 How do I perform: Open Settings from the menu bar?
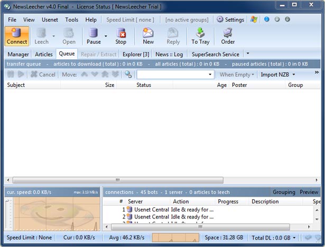230,20
